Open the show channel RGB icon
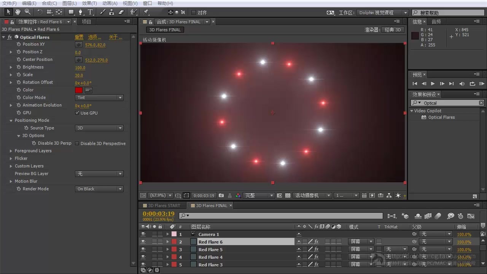This screenshot has height=274, width=487. tap(238, 195)
